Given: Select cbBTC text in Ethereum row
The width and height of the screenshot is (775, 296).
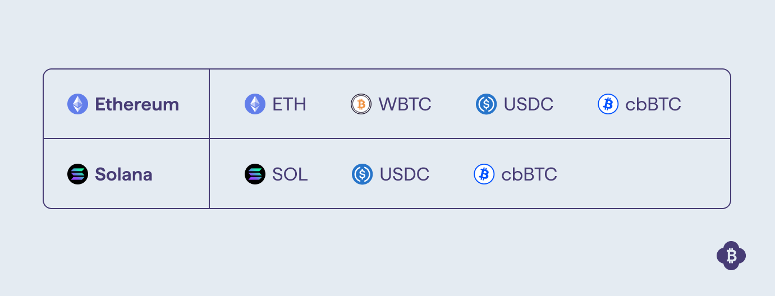Looking at the screenshot, I should tap(653, 104).
